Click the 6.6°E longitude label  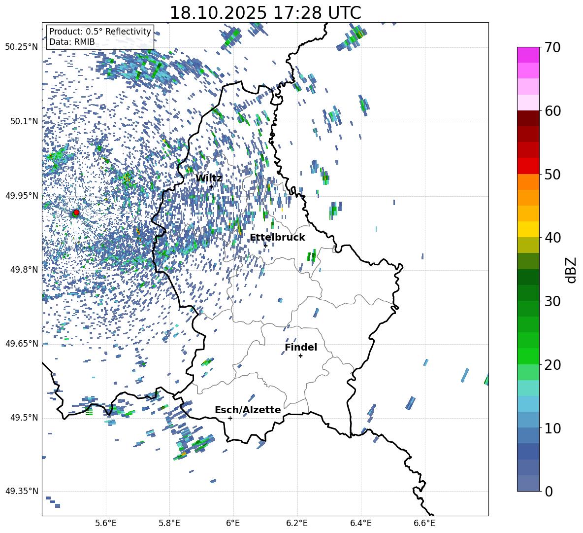(x=424, y=523)
